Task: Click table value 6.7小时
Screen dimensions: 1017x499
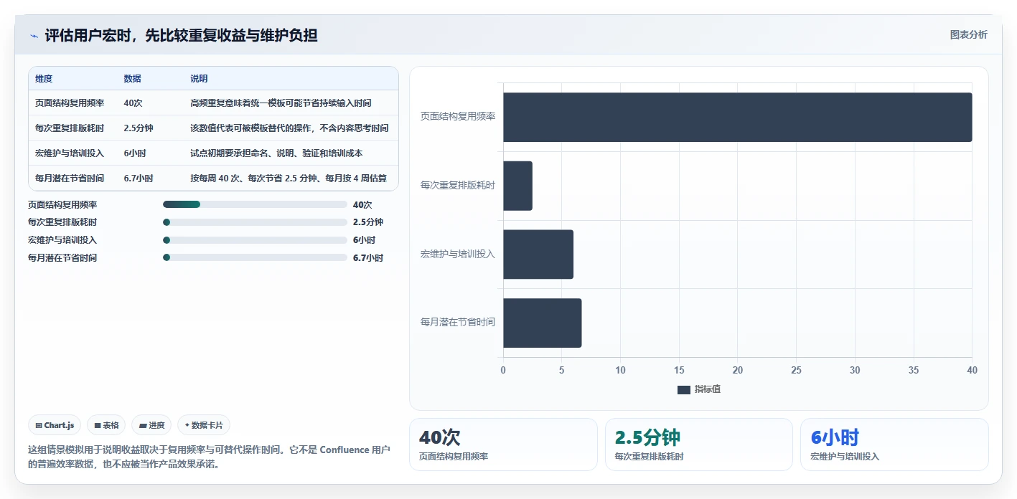Action: [139, 179]
